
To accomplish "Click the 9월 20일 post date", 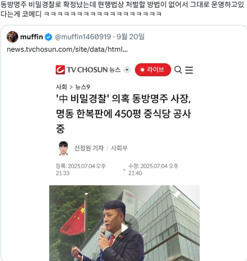I will point(131,37).
